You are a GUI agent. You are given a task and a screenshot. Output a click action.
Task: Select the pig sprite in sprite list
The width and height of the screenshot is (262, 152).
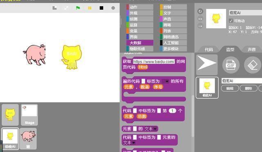tap(28, 139)
